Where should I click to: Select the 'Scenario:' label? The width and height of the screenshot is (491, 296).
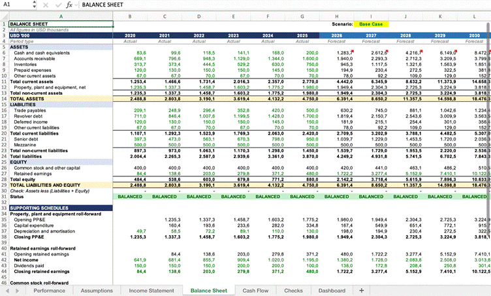(342, 24)
